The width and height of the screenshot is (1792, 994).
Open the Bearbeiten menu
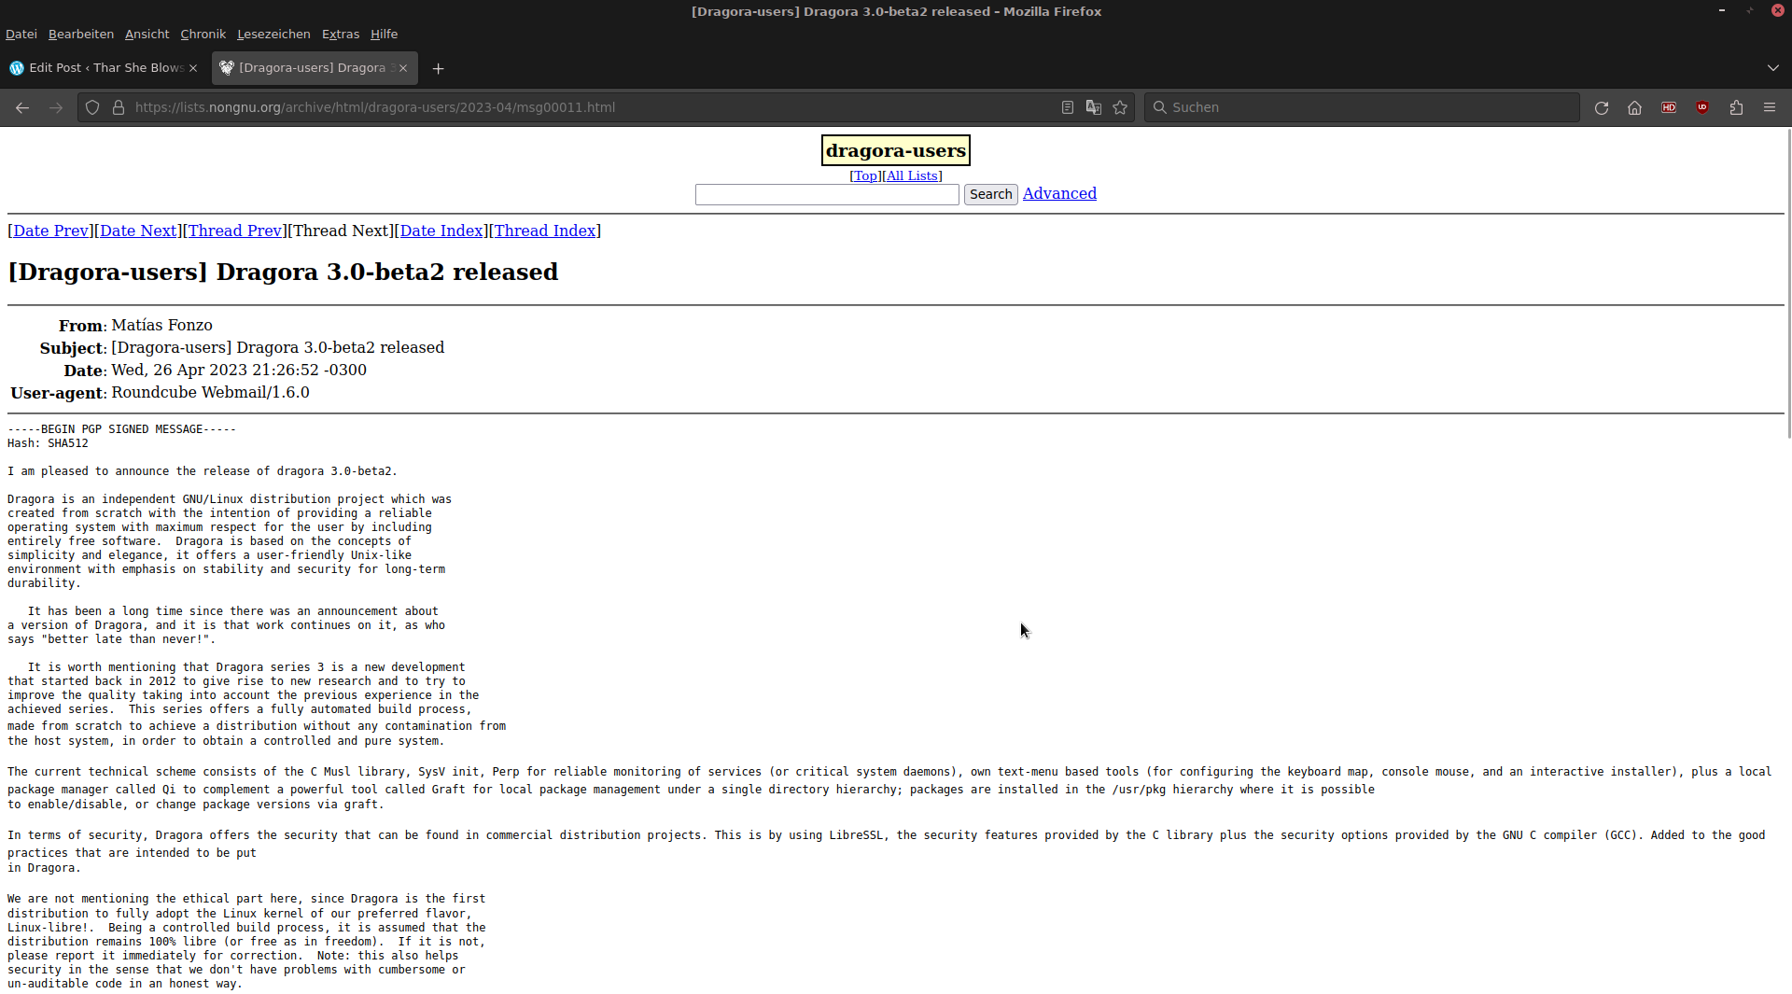click(x=81, y=34)
